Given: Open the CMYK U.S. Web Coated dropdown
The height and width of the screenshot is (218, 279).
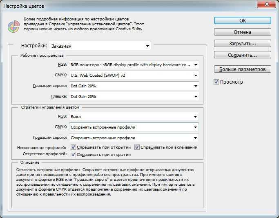Looking at the screenshot, I should click(x=134, y=76).
